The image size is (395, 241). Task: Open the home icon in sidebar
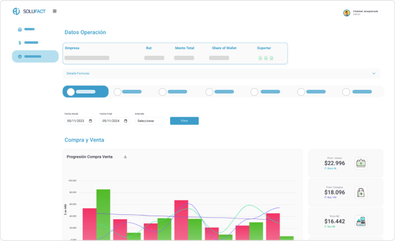click(x=20, y=29)
